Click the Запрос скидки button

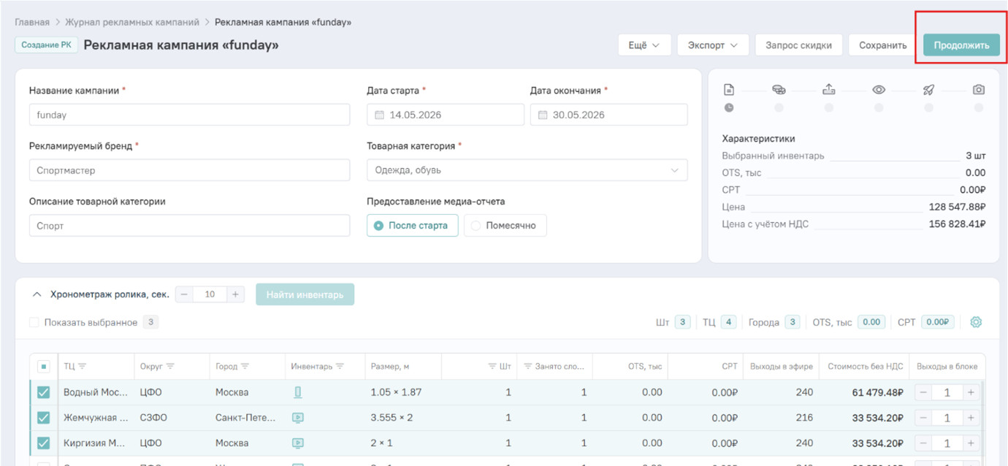tap(798, 45)
